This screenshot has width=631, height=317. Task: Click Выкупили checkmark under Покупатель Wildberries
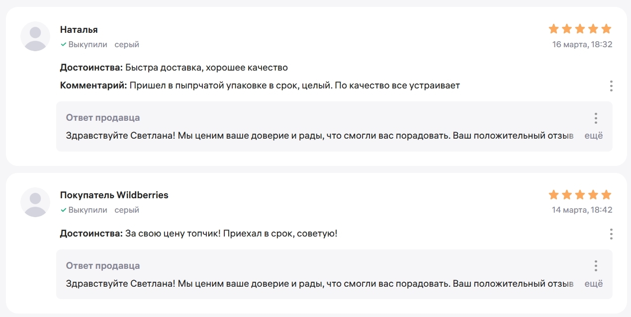64,210
